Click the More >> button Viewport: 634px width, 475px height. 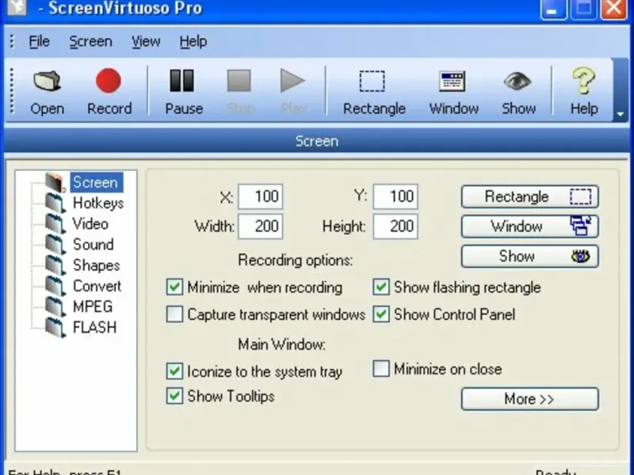(x=529, y=399)
